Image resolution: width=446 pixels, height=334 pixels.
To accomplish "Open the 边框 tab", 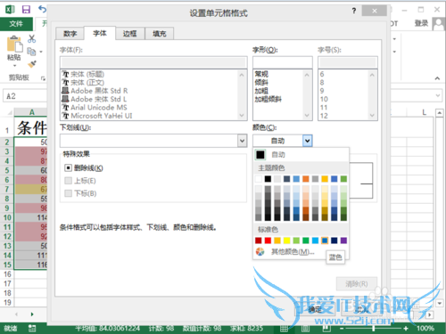I will point(130,34).
